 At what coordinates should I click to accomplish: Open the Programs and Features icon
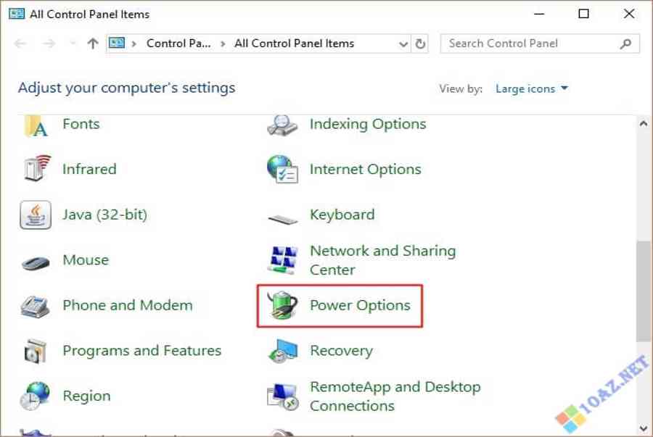click(35, 351)
